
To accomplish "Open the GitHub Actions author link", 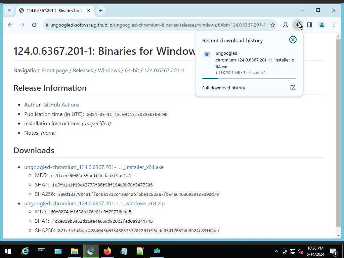I will 61,105.
